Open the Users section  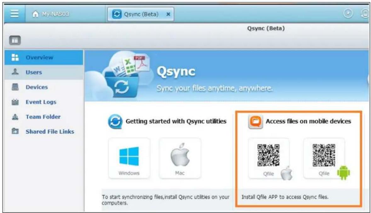(44, 72)
